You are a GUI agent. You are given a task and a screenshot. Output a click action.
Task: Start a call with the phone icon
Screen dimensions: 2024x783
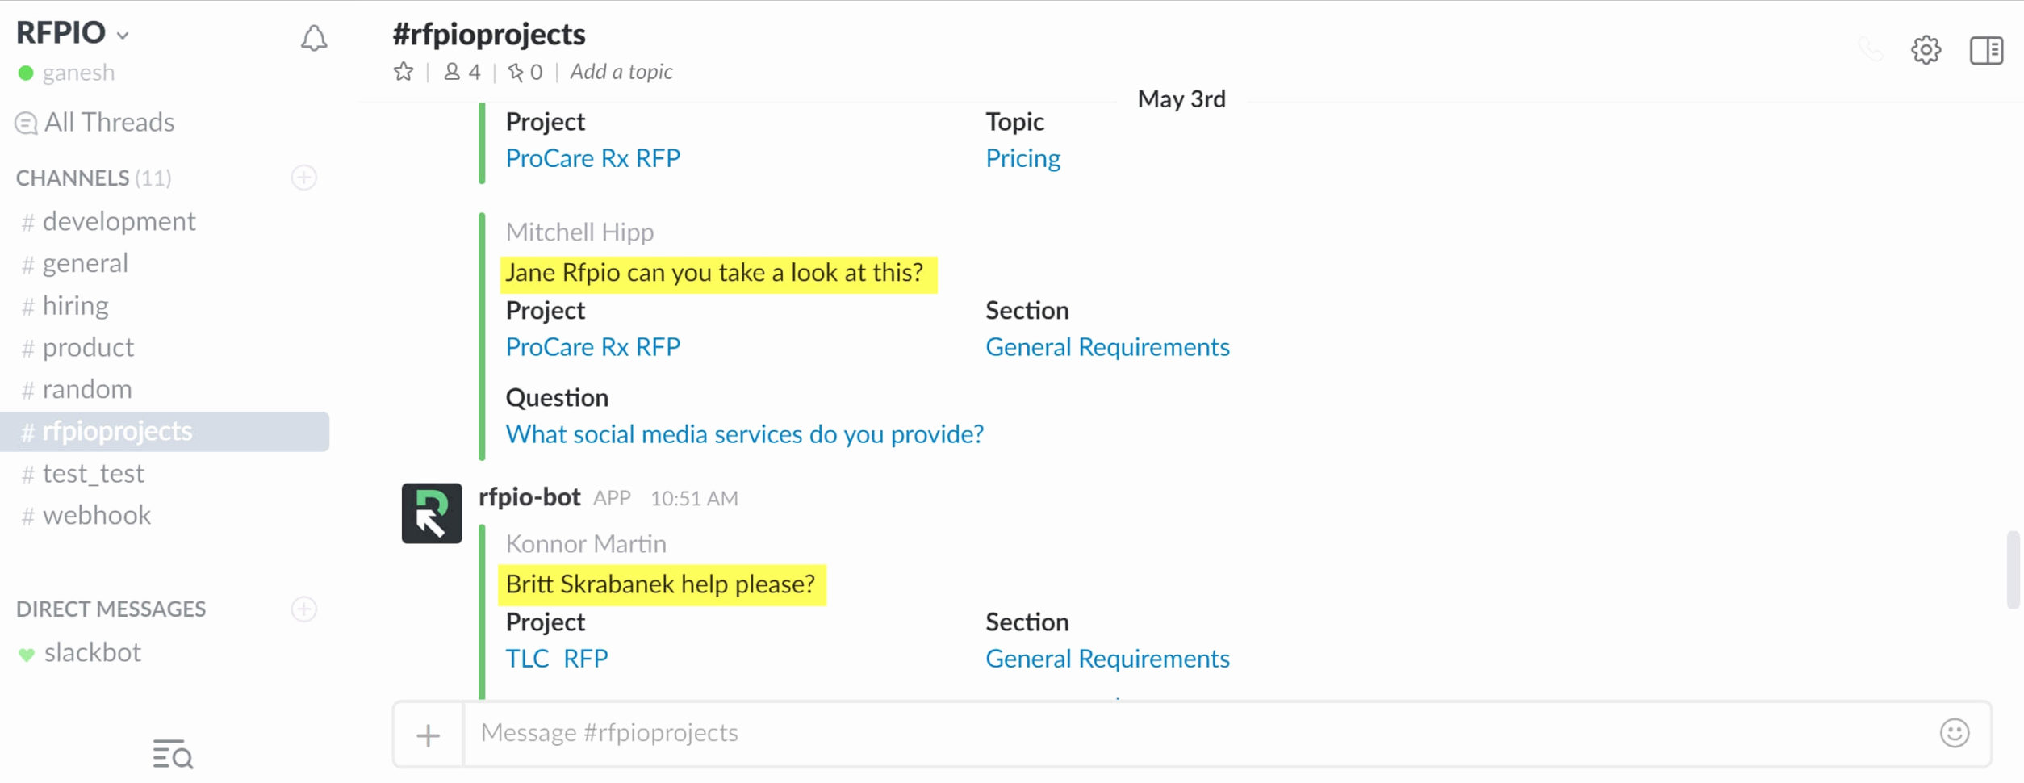tap(1870, 50)
